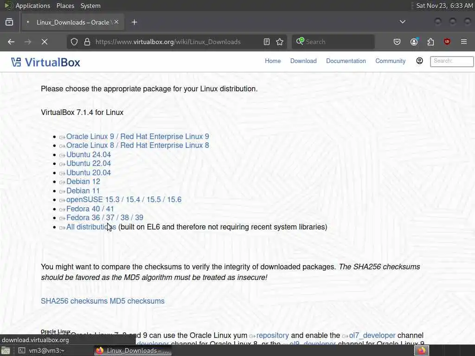The image size is (475, 356).
Task: Open the Pocket save icon
Action: point(397,42)
